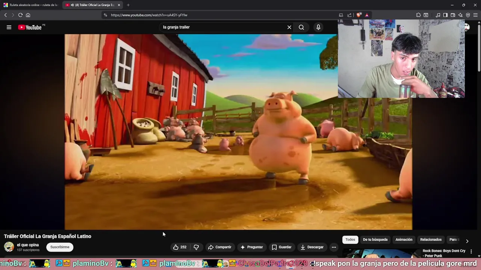Select the Todos filter chip
Image resolution: width=481 pixels, height=270 pixels.
click(x=350, y=240)
